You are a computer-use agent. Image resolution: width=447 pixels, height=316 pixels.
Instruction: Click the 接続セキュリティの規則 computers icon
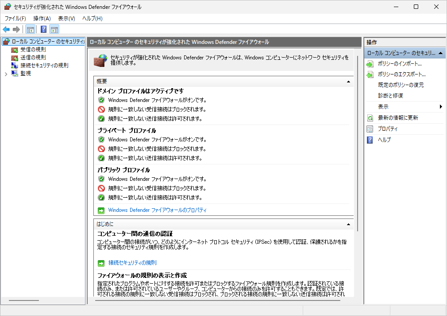(15, 65)
